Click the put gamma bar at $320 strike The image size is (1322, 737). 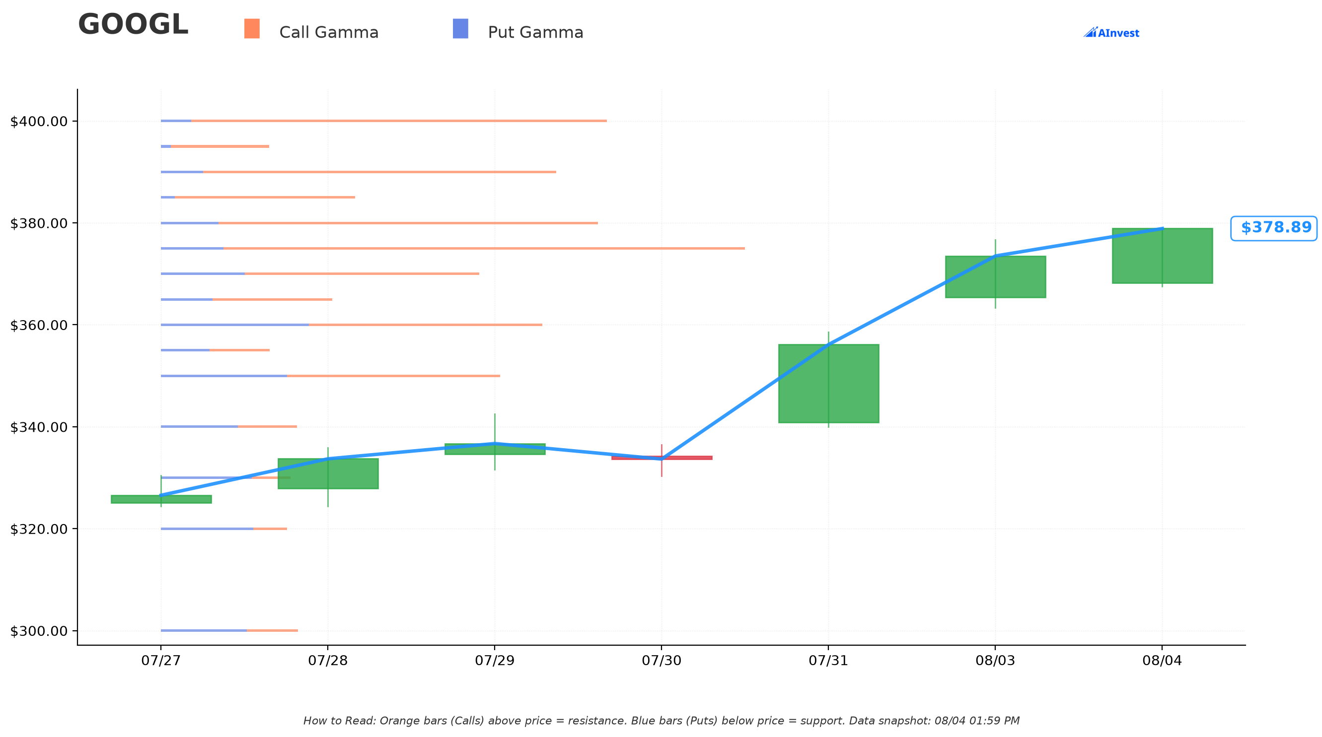click(x=207, y=529)
